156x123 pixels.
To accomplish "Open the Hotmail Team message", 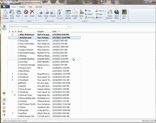I will click(44, 95).
